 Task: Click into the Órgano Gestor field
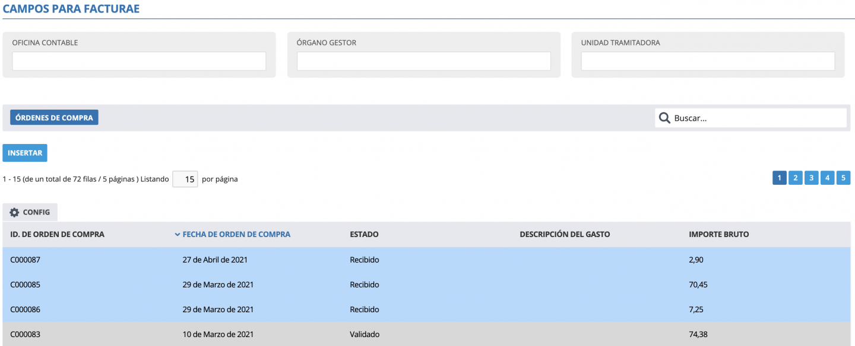(x=423, y=61)
